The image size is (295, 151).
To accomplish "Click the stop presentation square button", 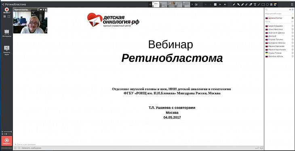I will 215,4.
